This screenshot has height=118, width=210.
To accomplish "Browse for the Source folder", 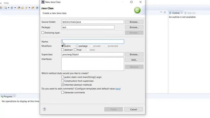I will (x=134, y=22).
